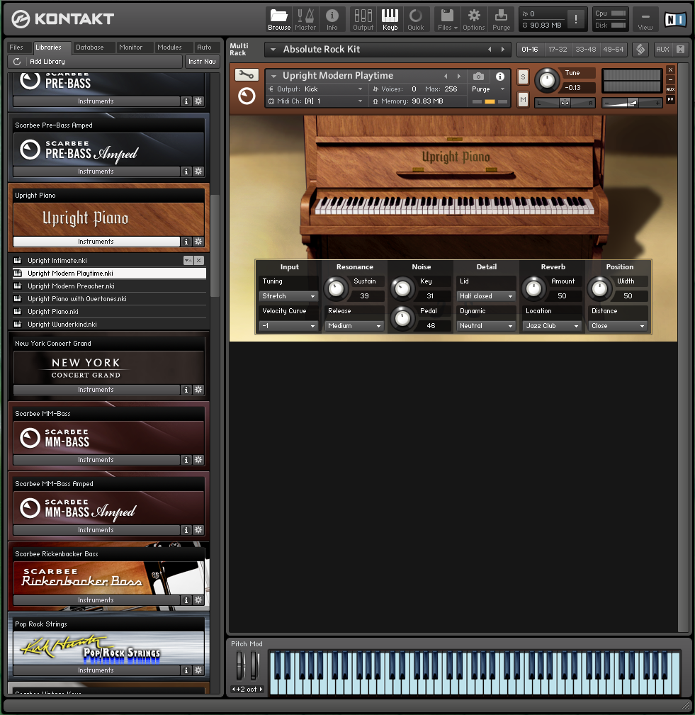Click Instruments button under Upright Piano
This screenshot has height=715, width=695.
(x=96, y=241)
